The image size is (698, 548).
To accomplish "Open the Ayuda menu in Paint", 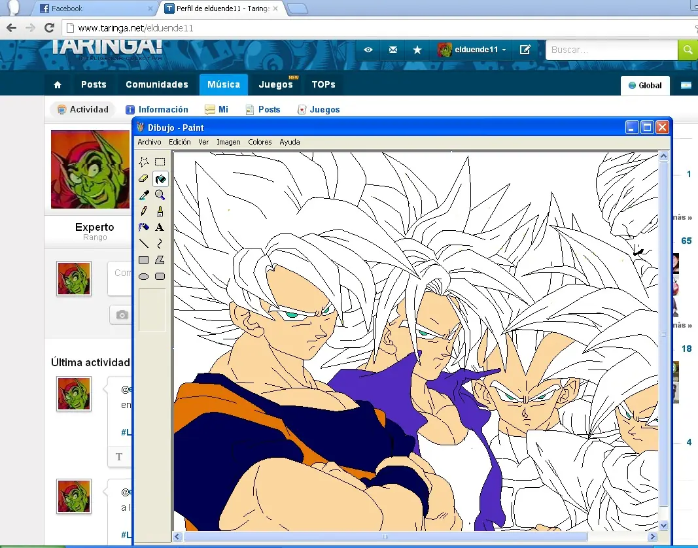I will 289,142.
